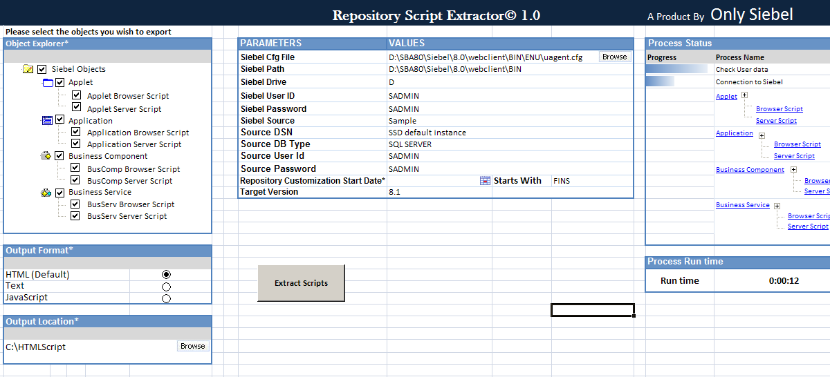
Task: Expand Business Component node in Process Status
Action: click(793, 170)
